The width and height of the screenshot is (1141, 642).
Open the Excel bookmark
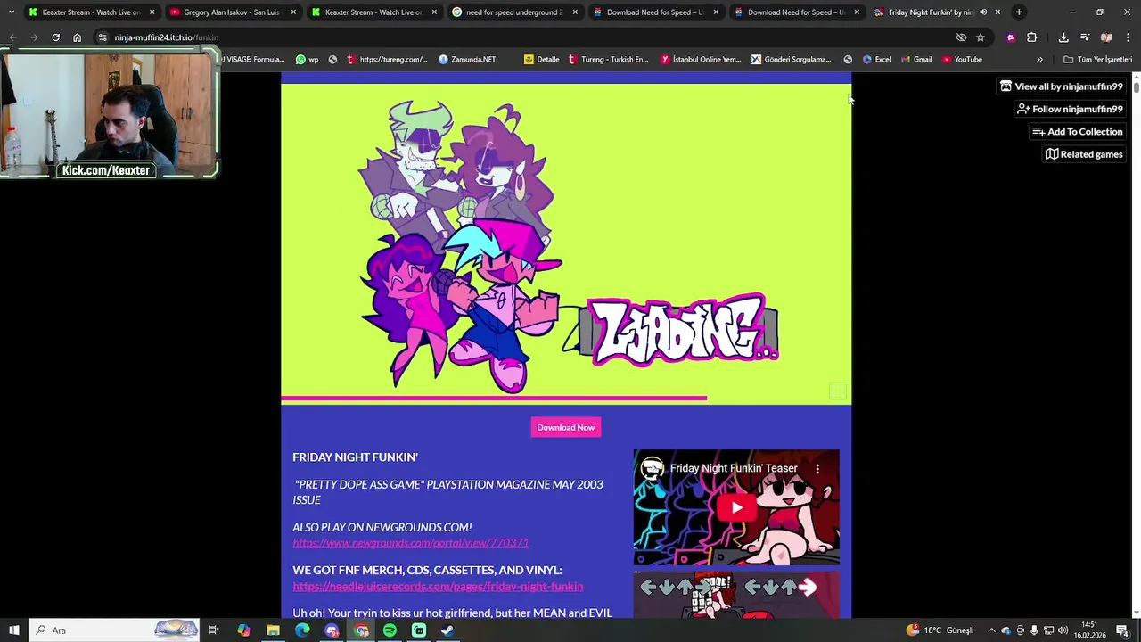pyautogui.click(x=877, y=60)
